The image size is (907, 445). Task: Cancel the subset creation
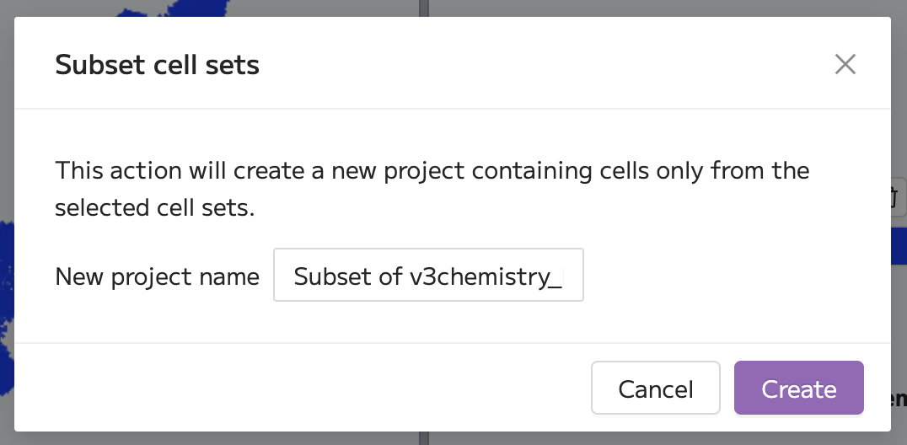(655, 388)
